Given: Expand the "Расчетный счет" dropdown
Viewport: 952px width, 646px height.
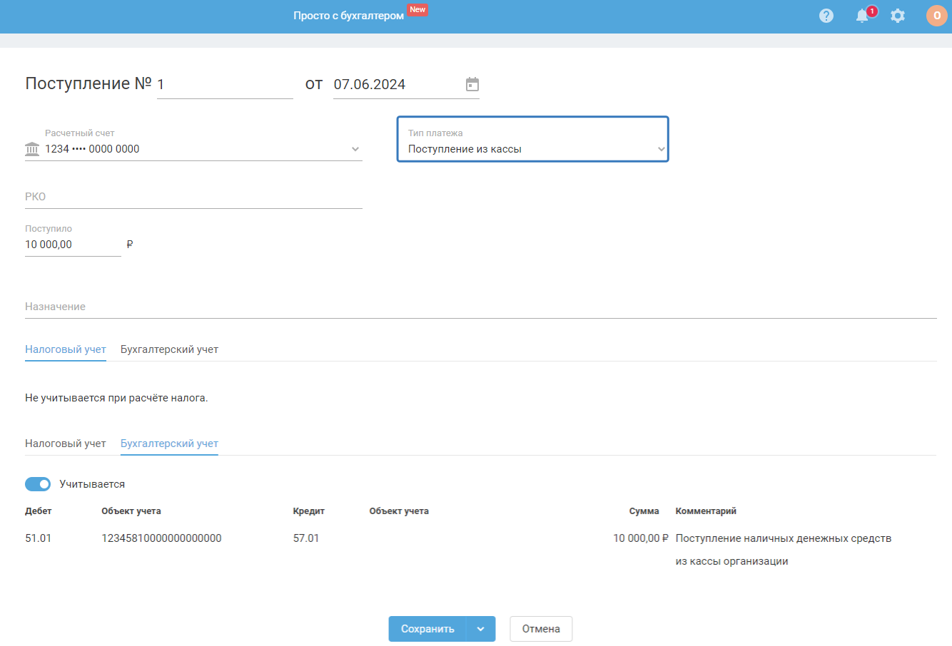Looking at the screenshot, I should point(355,149).
